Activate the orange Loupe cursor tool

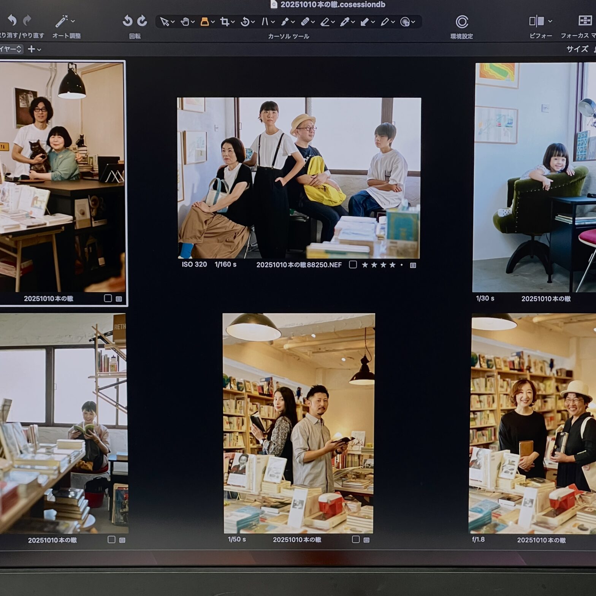click(x=204, y=22)
